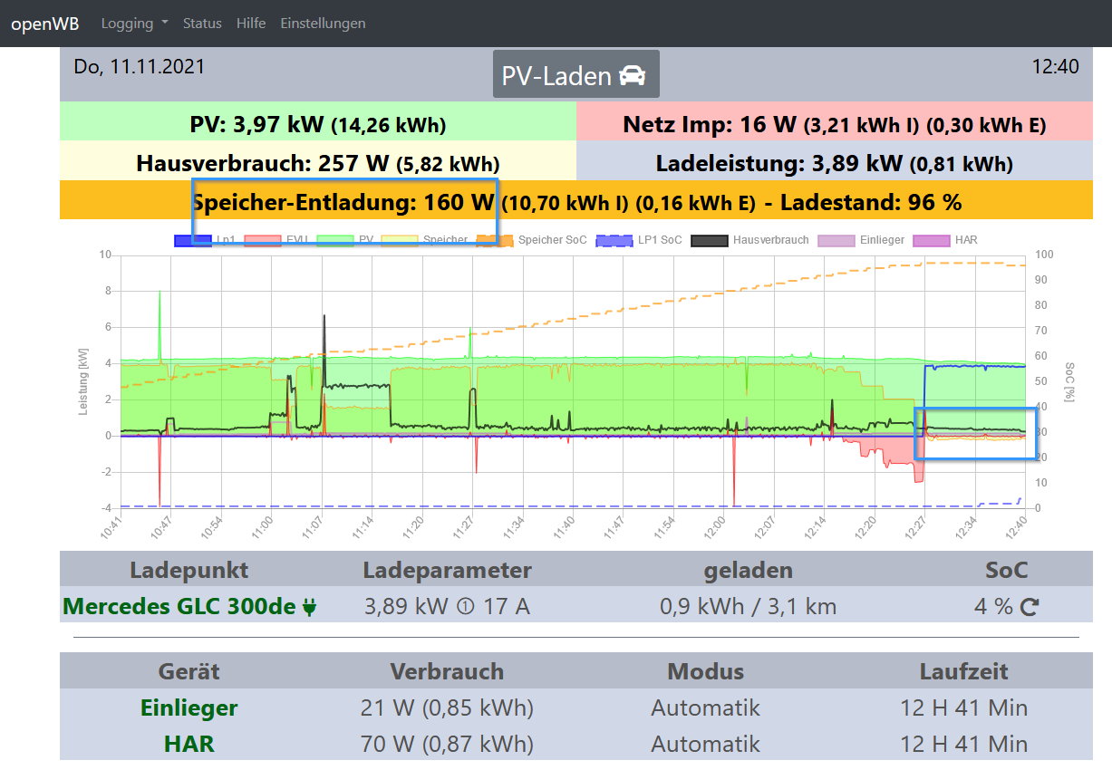Click the HAR device name
Viewport: 1112px width, 770px height.
(189, 744)
